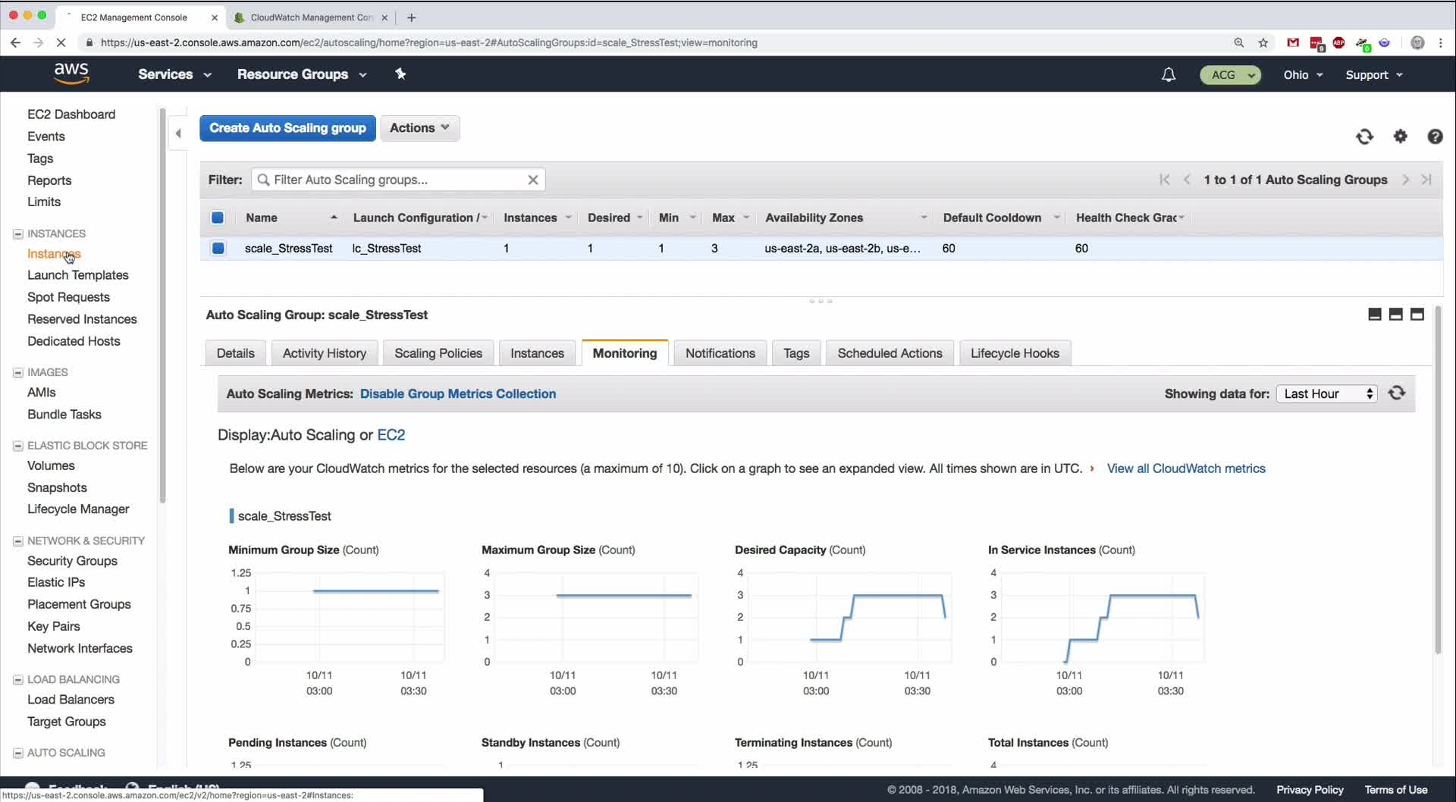Go to first page of groups

coord(1165,180)
